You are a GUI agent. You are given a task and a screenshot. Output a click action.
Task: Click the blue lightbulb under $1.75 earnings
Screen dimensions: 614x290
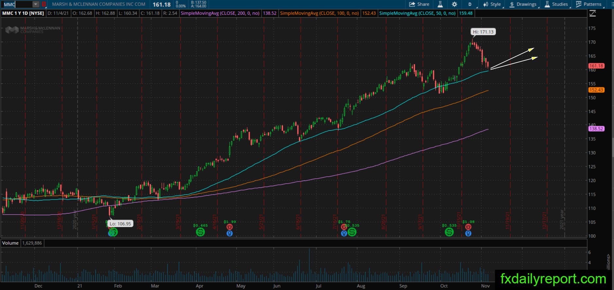[344, 234]
